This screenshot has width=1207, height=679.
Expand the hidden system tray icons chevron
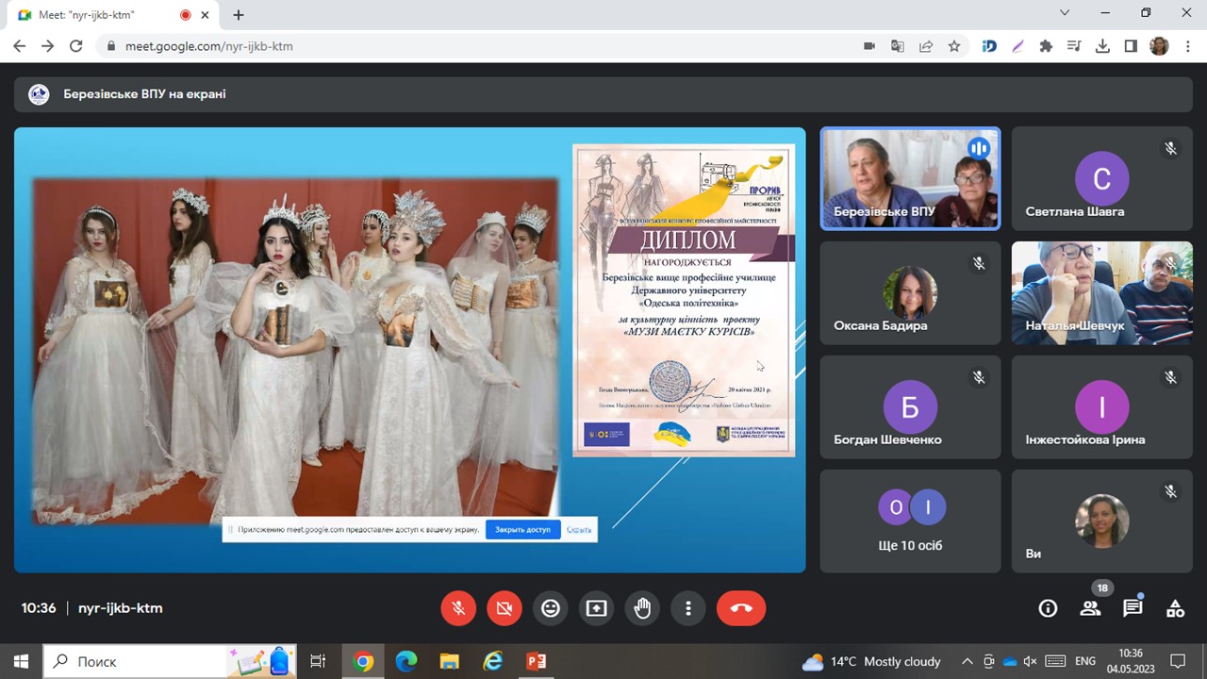point(967,661)
